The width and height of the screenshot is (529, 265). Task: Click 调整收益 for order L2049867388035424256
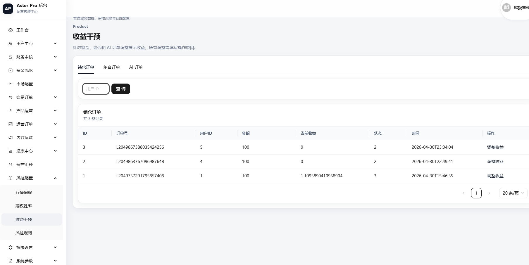pyautogui.click(x=495, y=147)
